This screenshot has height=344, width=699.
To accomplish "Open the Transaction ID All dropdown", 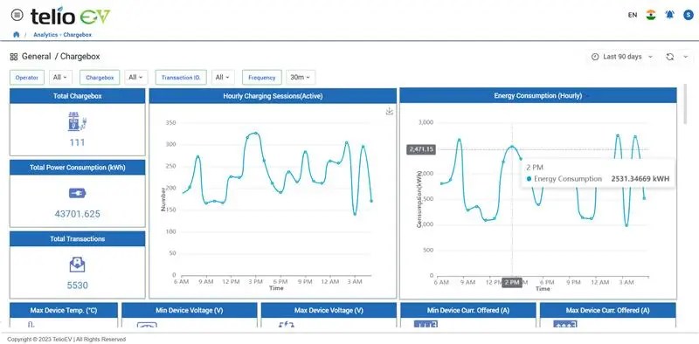I will pos(223,77).
